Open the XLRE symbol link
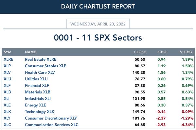This screenshot has height=130, width=196. (x=9, y=59)
